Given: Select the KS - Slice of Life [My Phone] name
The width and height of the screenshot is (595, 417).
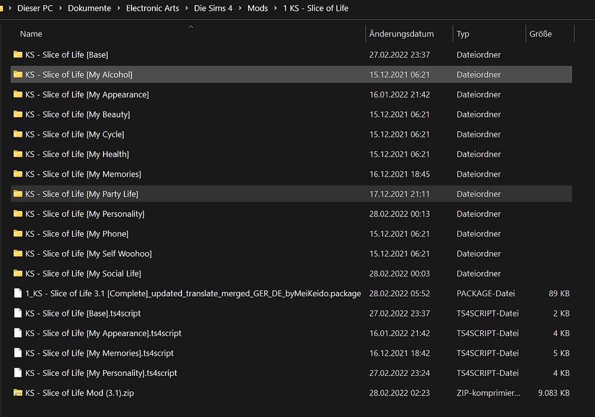Looking at the screenshot, I should tap(77, 234).
